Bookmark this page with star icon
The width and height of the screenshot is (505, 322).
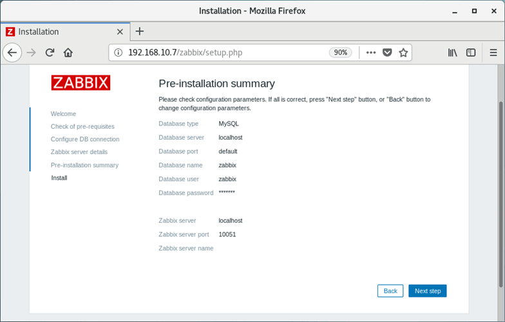pyautogui.click(x=403, y=53)
